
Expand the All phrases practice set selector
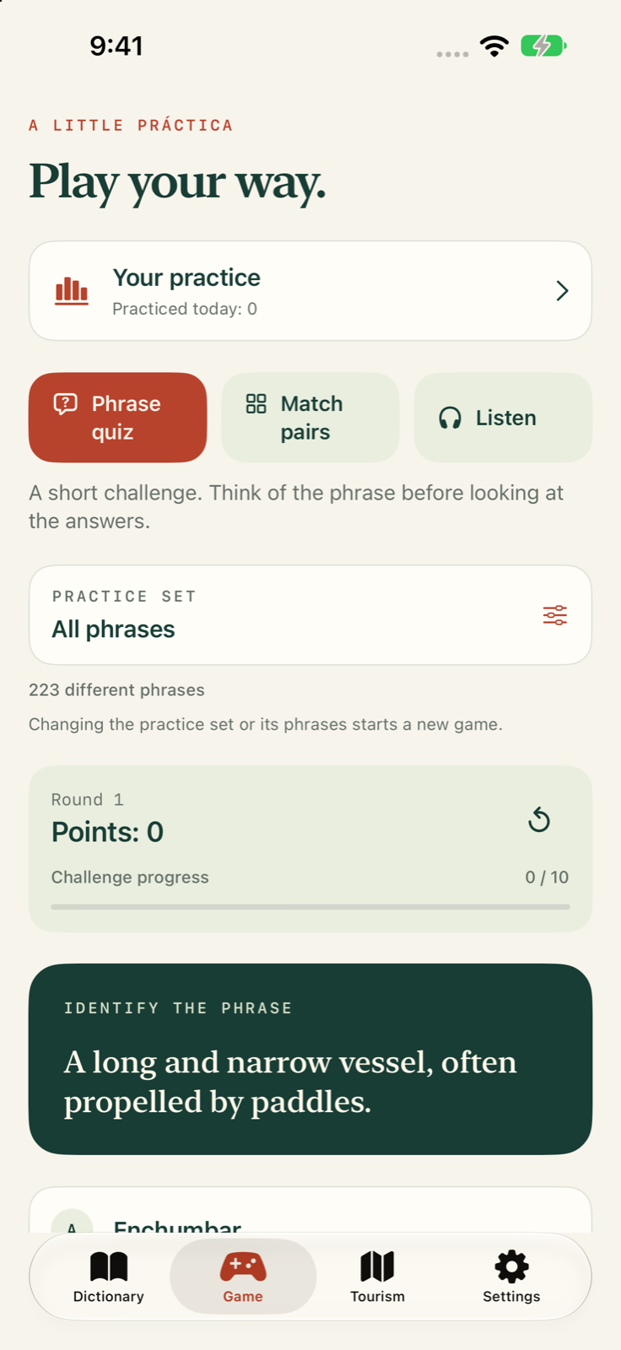(x=310, y=615)
